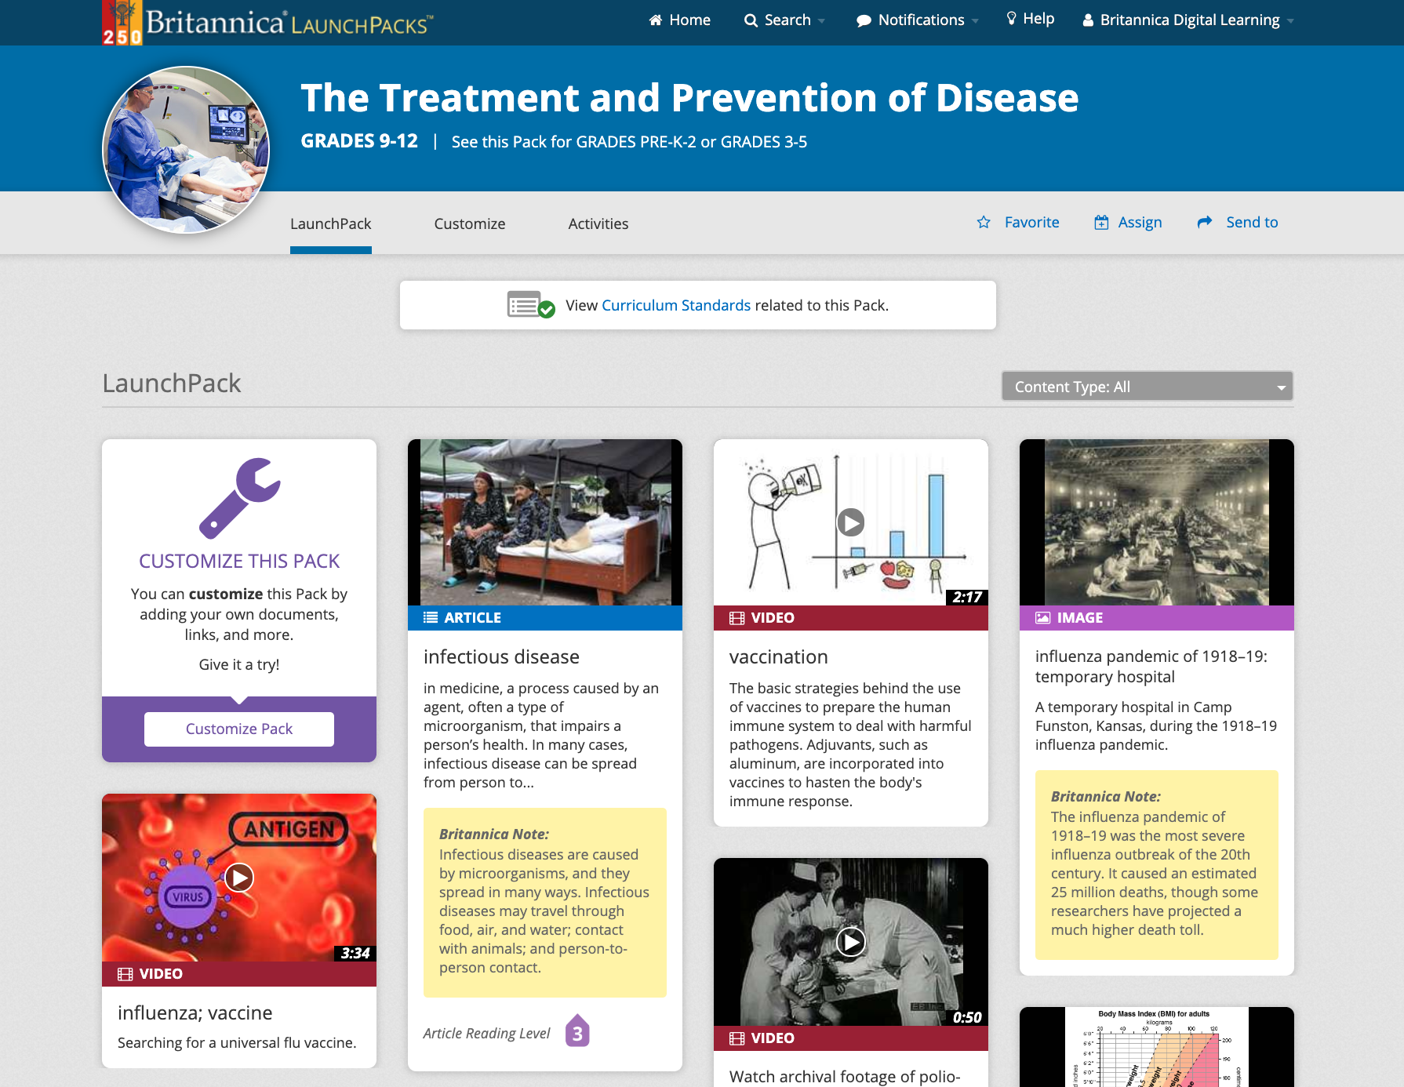Viewport: 1404px width, 1087px height.
Task: Click the Britannica Note on infectious disease
Action: coord(545,903)
